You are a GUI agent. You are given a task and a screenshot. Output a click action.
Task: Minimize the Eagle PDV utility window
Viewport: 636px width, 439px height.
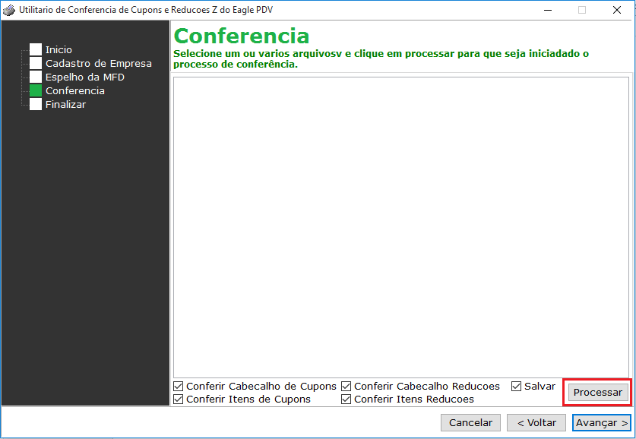[548, 10]
